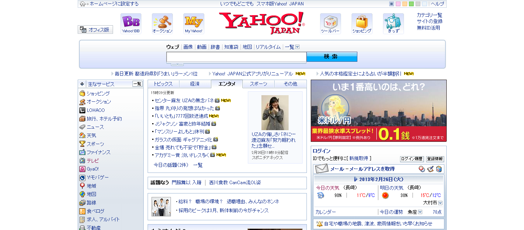Image resolution: width=524 pixels, height=230 pixels.
Task: Click the 旅行、ホテル予約 suitcase icon
Action: pos(82,119)
